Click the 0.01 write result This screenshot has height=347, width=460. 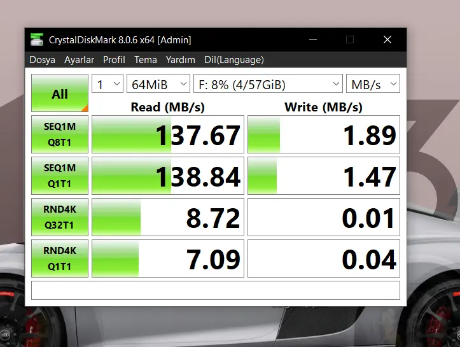coord(324,217)
